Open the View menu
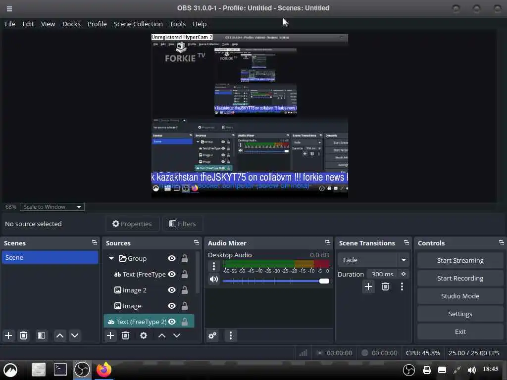The width and height of the screenshot is (507, 380). (48, 24)
